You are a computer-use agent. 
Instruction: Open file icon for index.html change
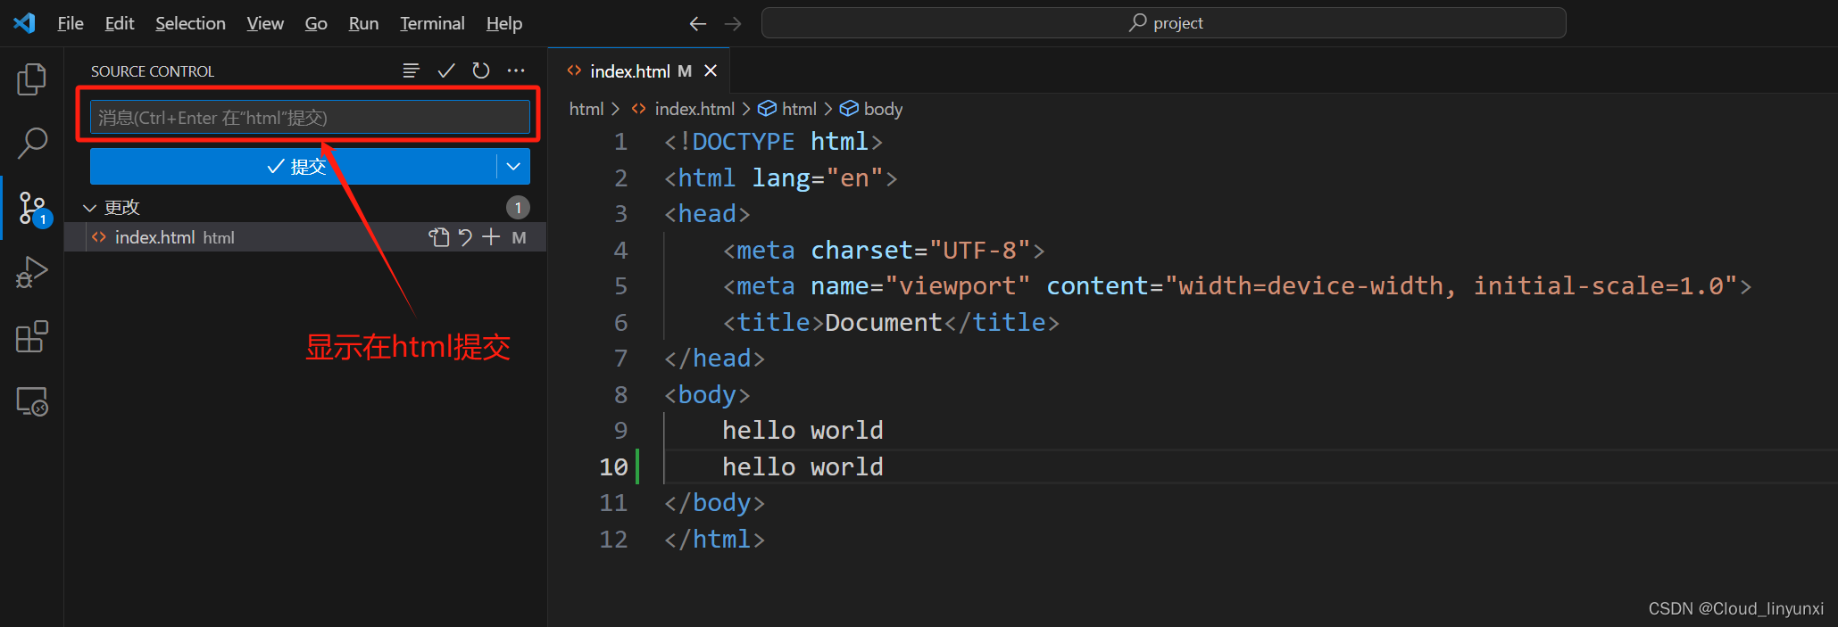pyautogui.click(x=438, y=237)
